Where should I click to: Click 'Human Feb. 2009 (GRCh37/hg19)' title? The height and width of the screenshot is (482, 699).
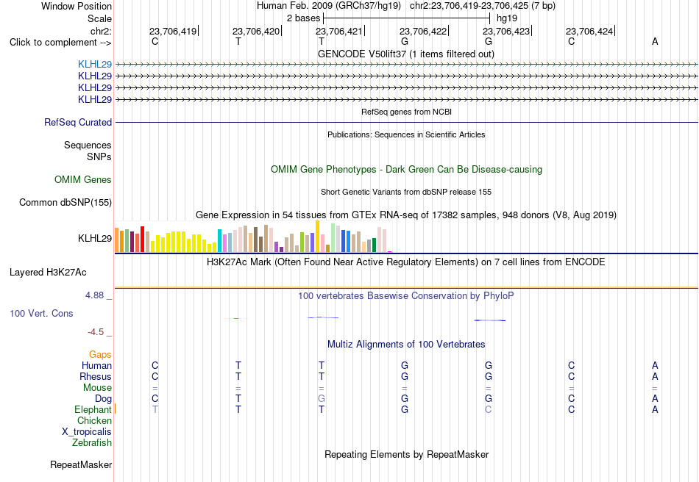(x=329, y=6)
